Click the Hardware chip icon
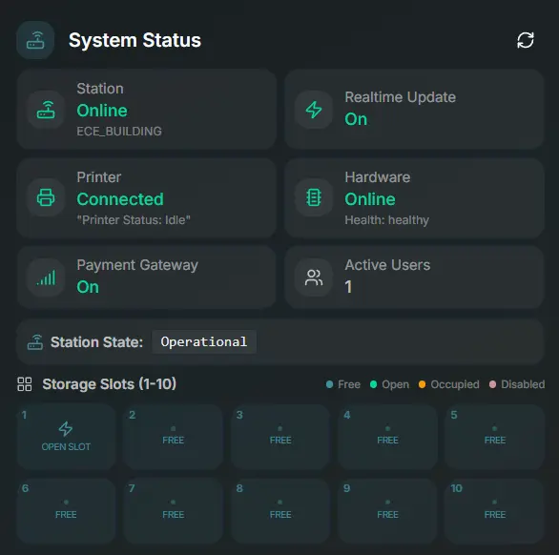This screenshot has height=555, width=559. click(314, 197)
